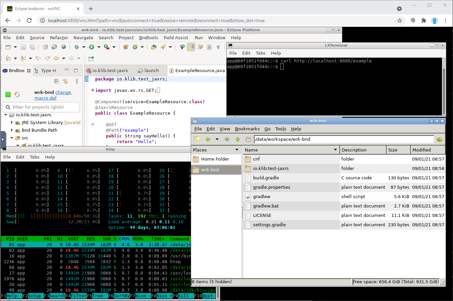This screenshot has width=453, height=301.
Task: Toggle Show Whitespace Characters pilcrow button
Action: (218, 47)
